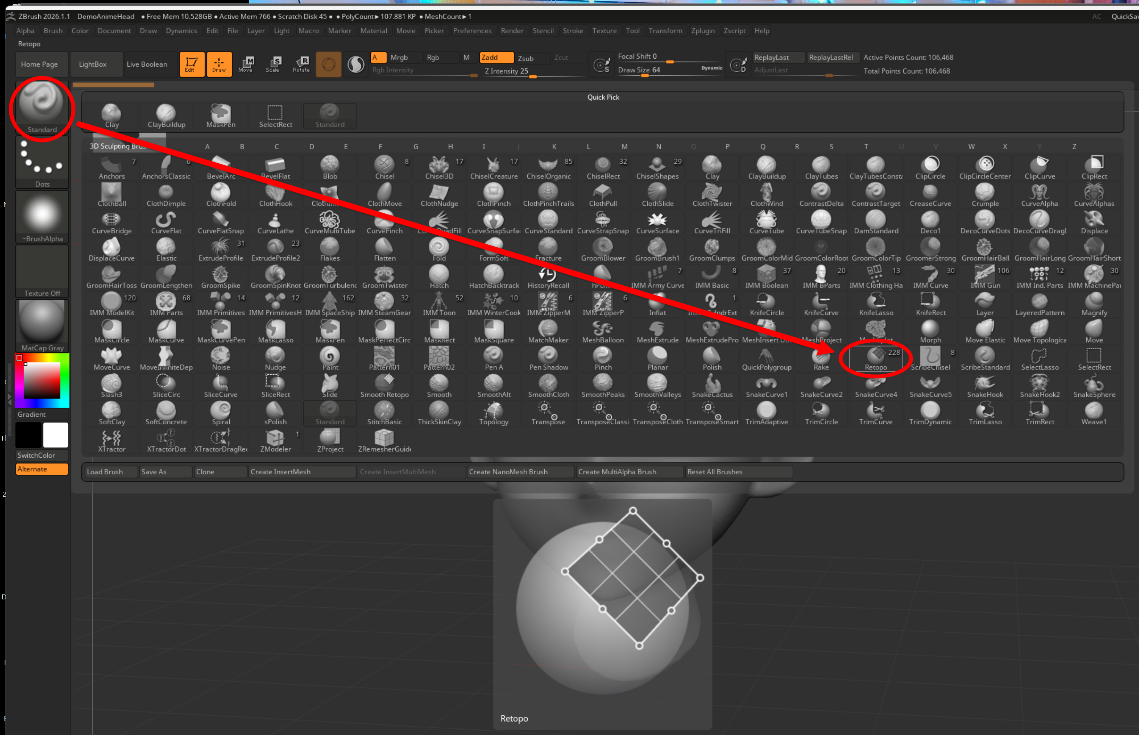Choose the DamStandard brush
The height and width of the screenshot is (735, 1139).
click(x=876, y=222)
